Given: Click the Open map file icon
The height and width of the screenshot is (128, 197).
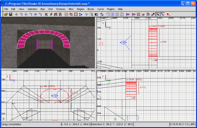Looking at the screenshot, I should (x=6, y=14).
